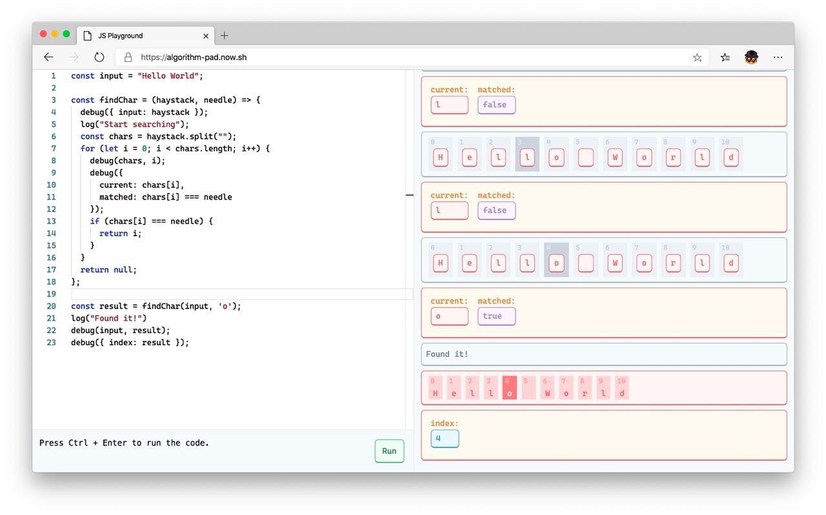Viewport: 826px width, 515px height.
Task: Open the user profile avatar
Action: (x=751, y=57)
